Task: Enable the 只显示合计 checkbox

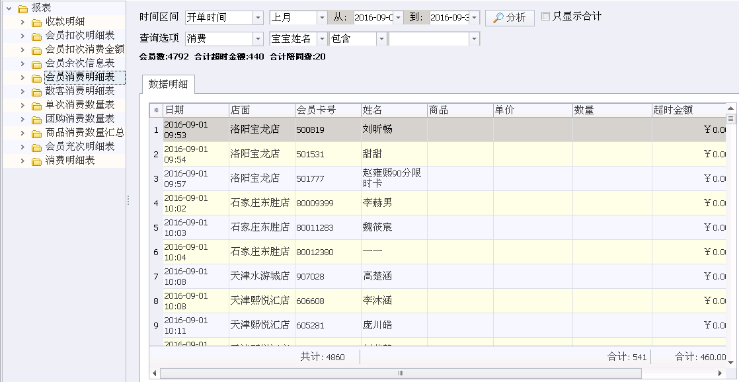Action: tap(546, 17)
